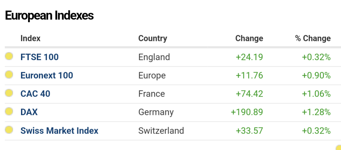
Task: Click the % Change column header
Action: (313, 39)
